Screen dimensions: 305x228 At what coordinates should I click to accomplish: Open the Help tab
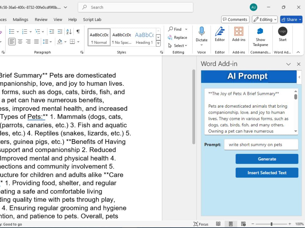point(73,19)
